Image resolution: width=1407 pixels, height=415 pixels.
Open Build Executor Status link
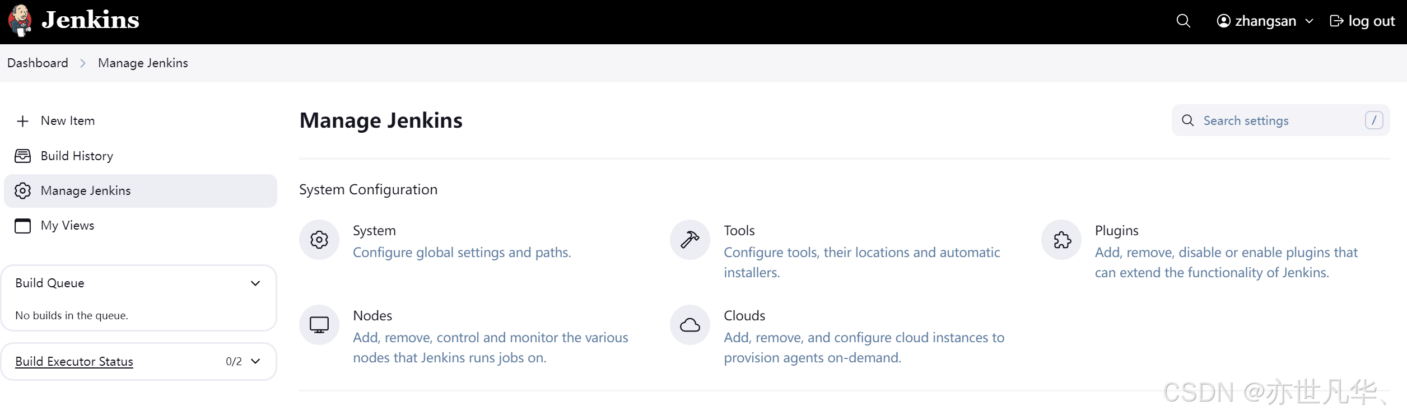tap(74, 361)
